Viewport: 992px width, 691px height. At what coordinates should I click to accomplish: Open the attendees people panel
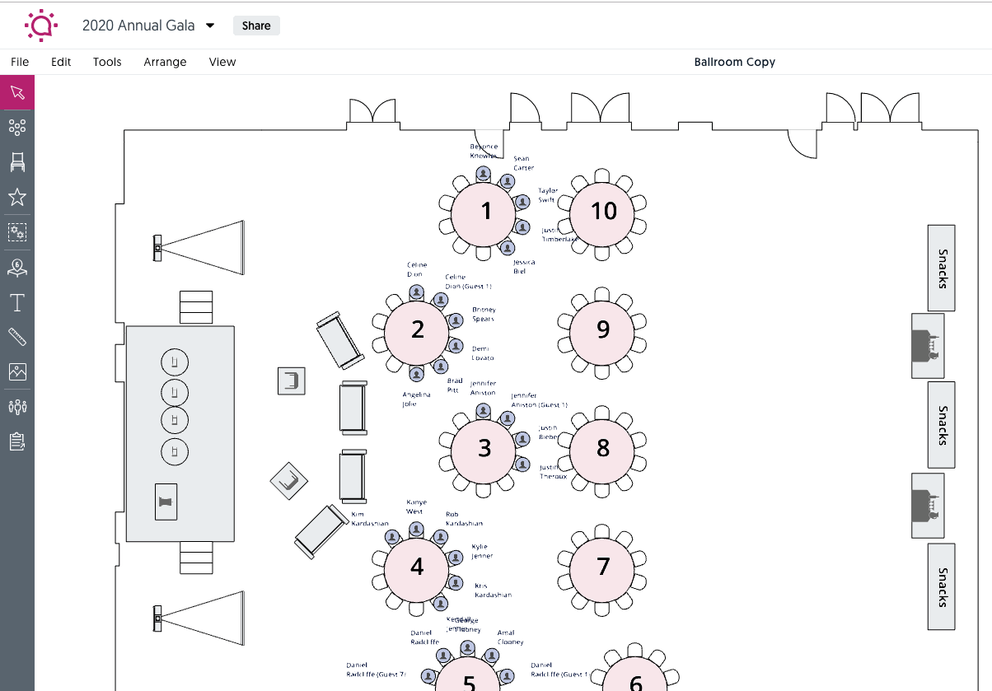coord(17,406)
